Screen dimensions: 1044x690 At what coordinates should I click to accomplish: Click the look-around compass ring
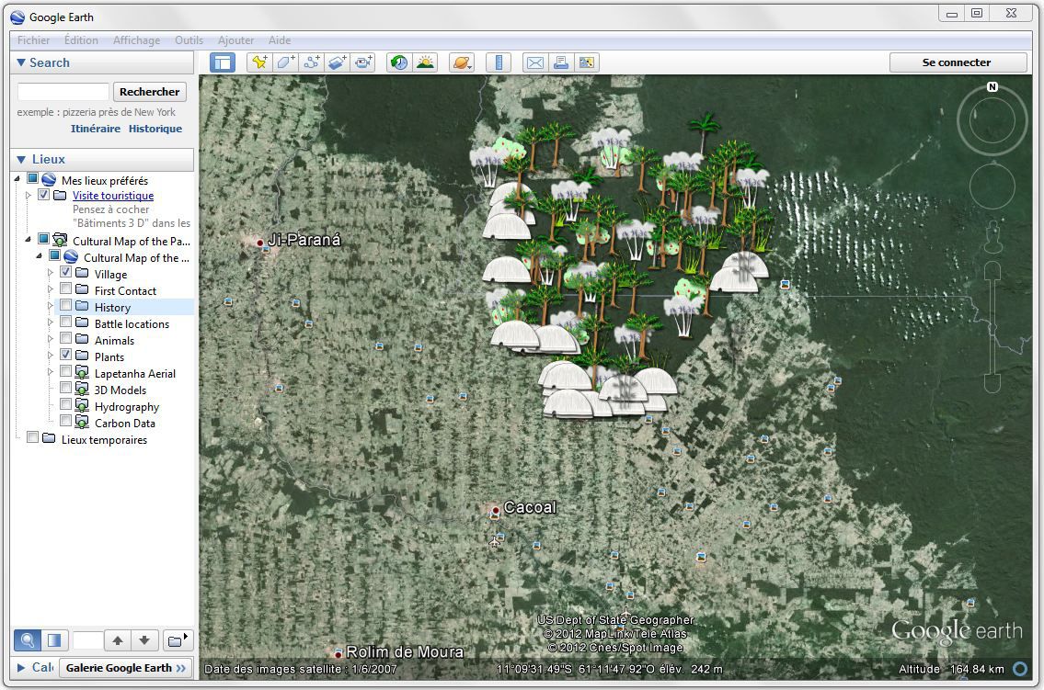pyautogui.click(x=992, y=121)
